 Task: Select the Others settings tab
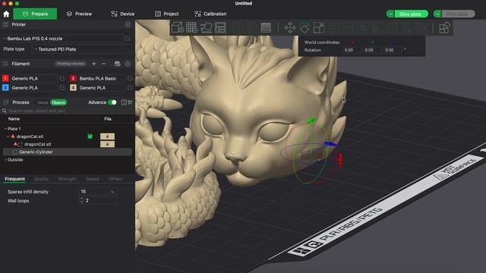pyautogui.click(x=115, y=179)
